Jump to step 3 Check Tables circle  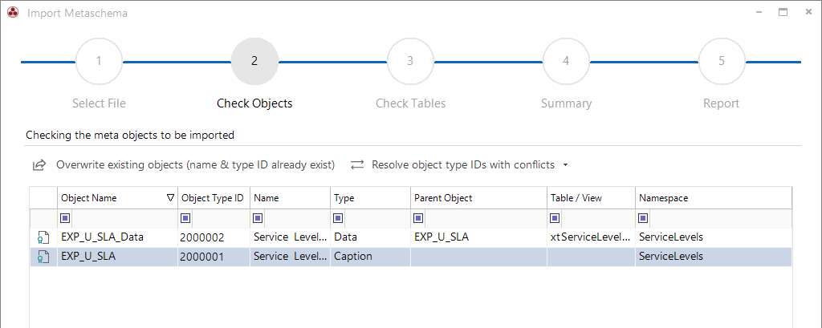tap(410, 61)
